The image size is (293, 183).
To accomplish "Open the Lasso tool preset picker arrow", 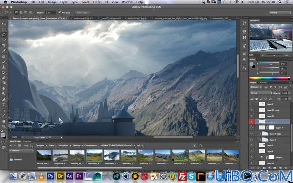I will [x=11, y=13].
